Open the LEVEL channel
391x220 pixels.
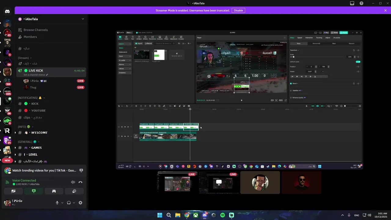[x=51, y=155]
